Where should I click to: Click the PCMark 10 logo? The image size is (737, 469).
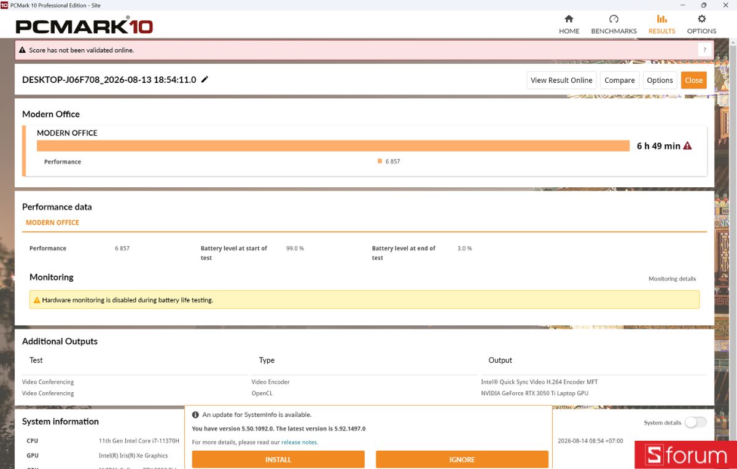[x=84, y=26]
